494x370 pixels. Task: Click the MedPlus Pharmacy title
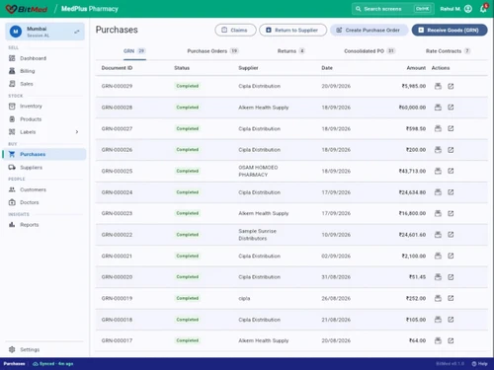[x=90, y=9]
